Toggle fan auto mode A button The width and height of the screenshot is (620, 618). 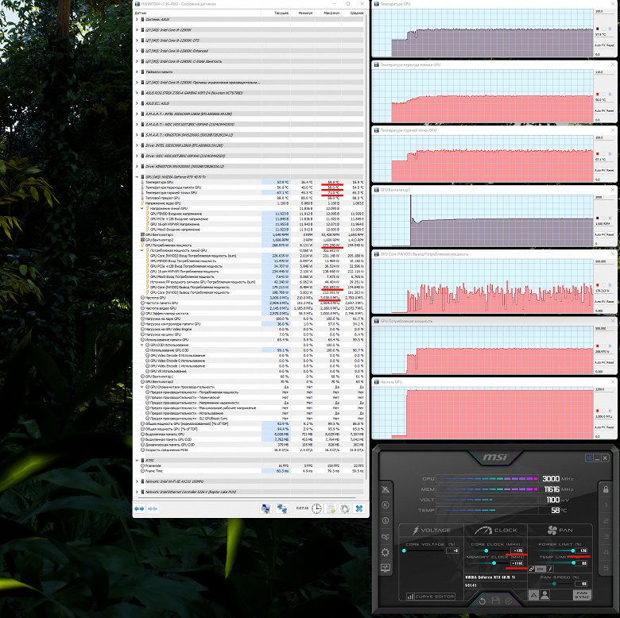(x=533, y=595)
